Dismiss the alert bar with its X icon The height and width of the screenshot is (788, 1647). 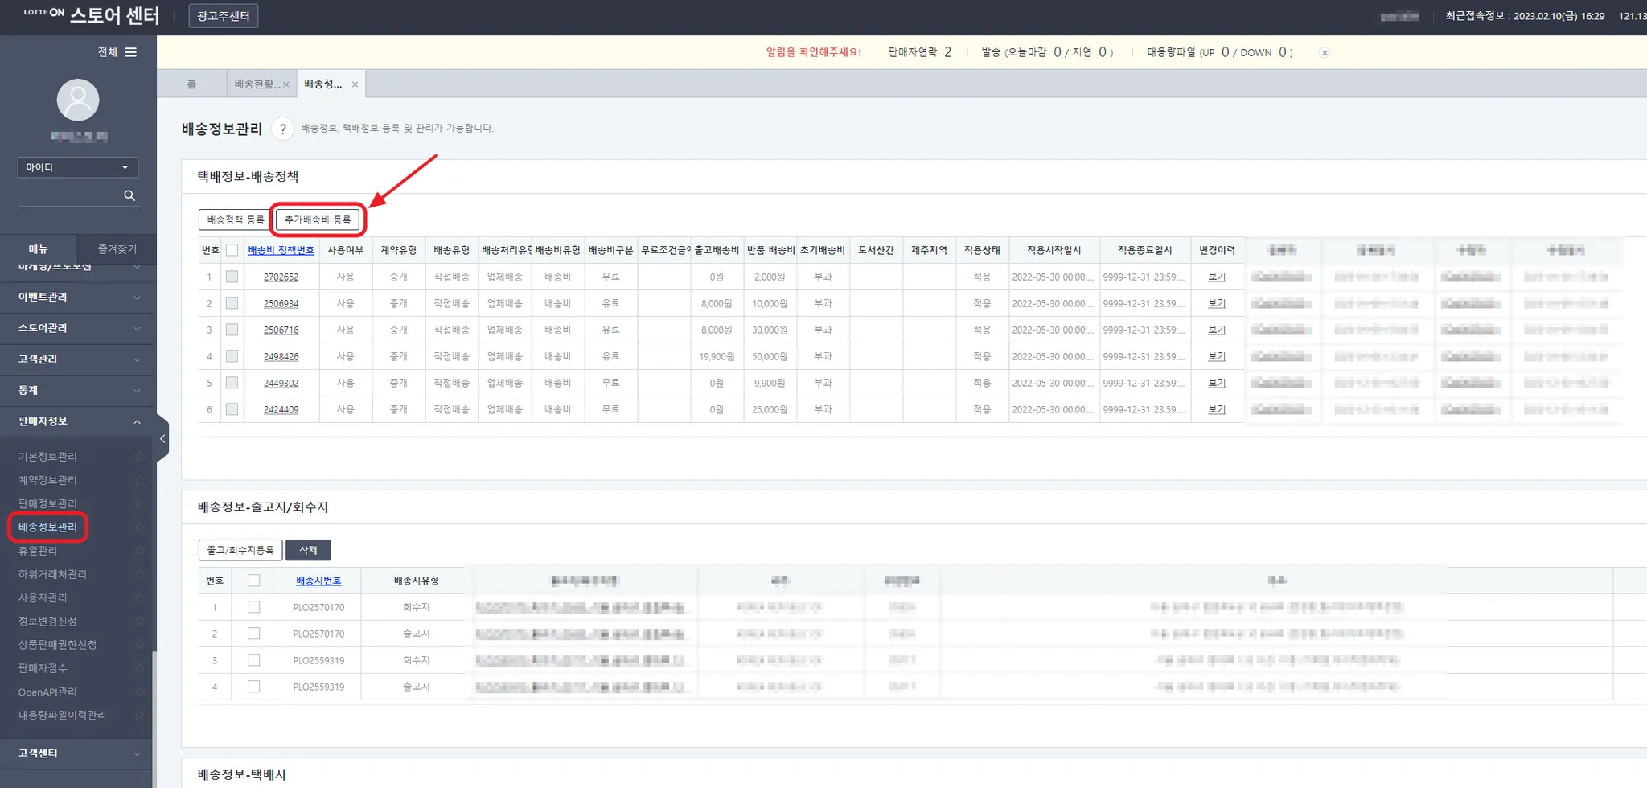(1325, 53)
